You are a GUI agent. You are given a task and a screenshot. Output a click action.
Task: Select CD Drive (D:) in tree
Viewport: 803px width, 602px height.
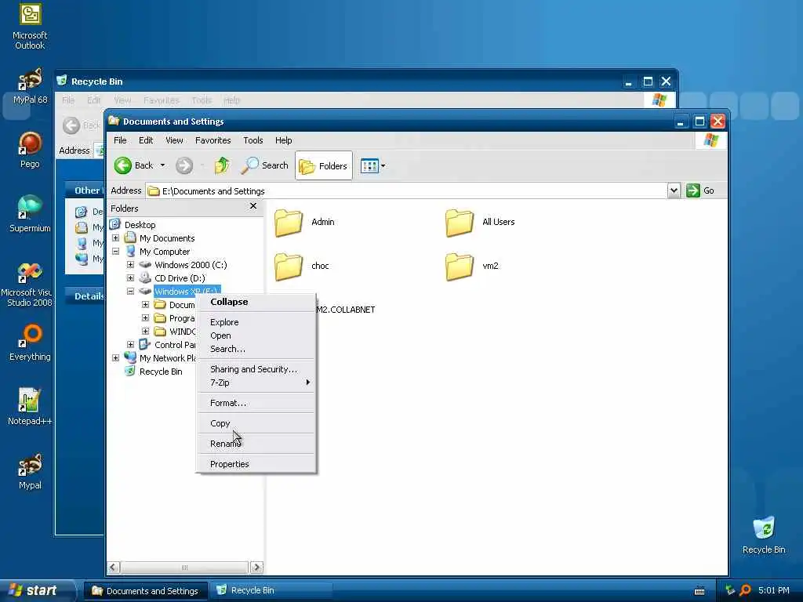180,278
